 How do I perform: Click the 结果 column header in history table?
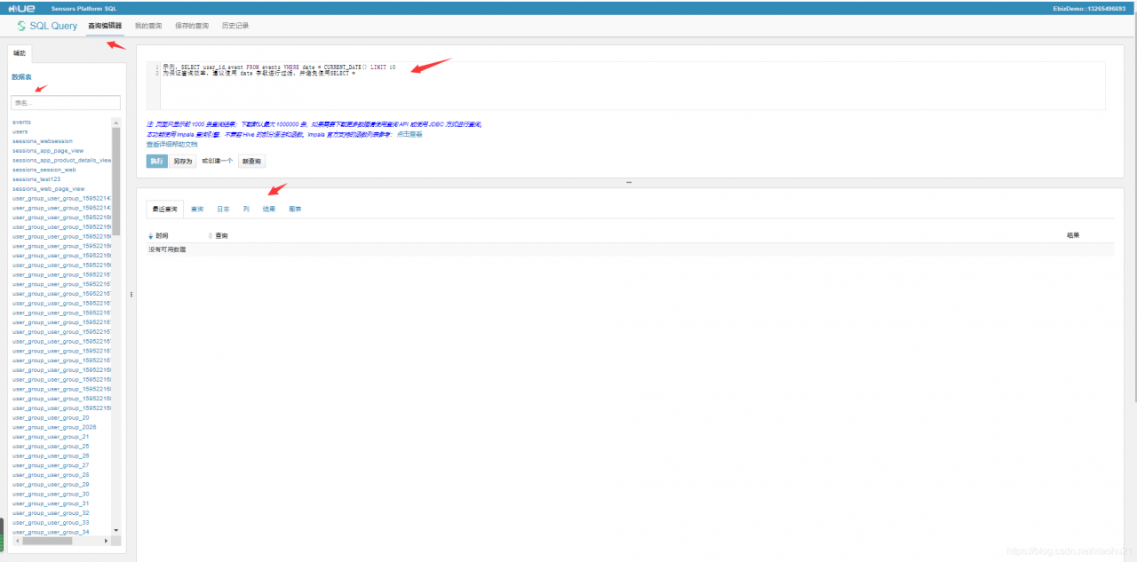pyautogui.click(x=1075, y=235)
